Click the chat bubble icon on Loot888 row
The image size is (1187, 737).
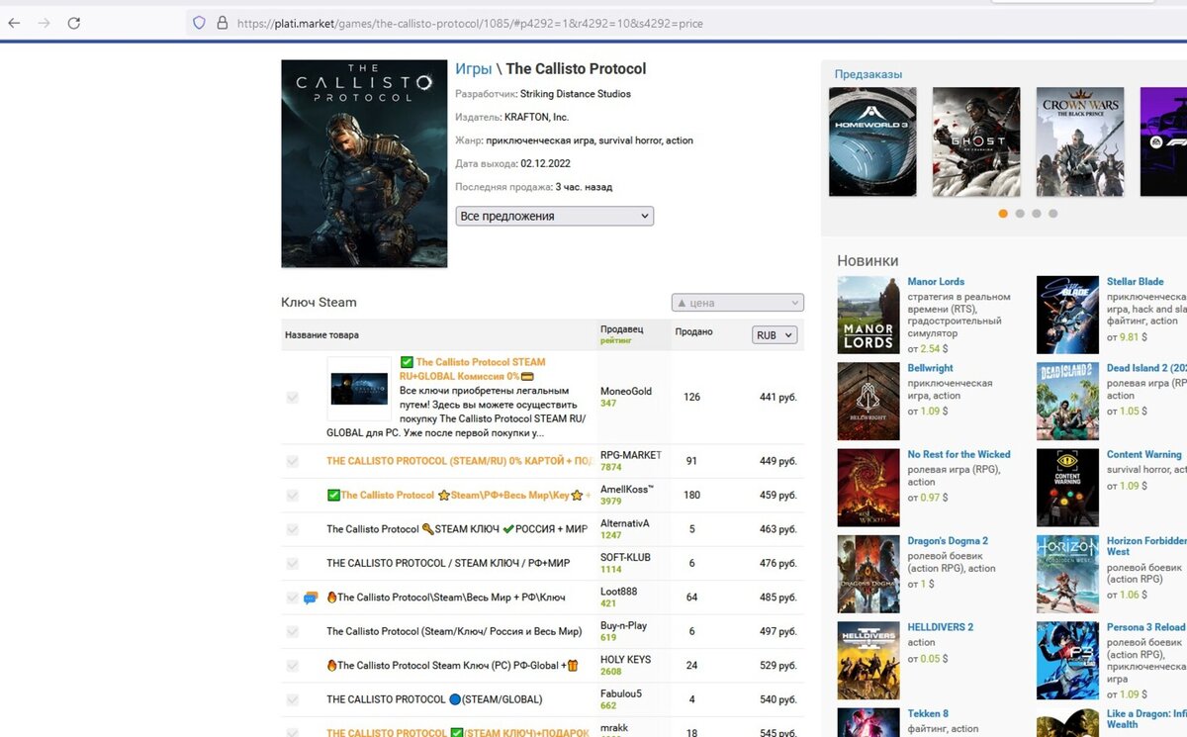(311, 598)
